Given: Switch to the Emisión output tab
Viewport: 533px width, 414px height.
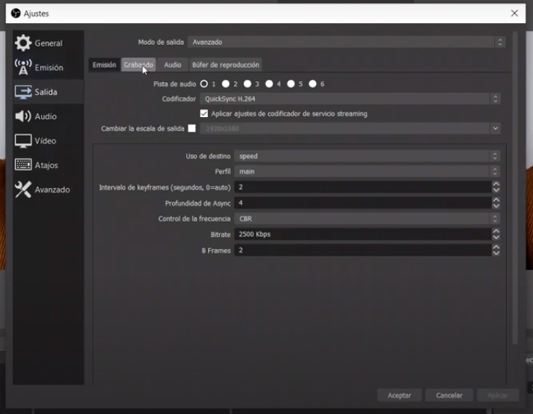Looking at the screenshot, I should tap(104, 65).
